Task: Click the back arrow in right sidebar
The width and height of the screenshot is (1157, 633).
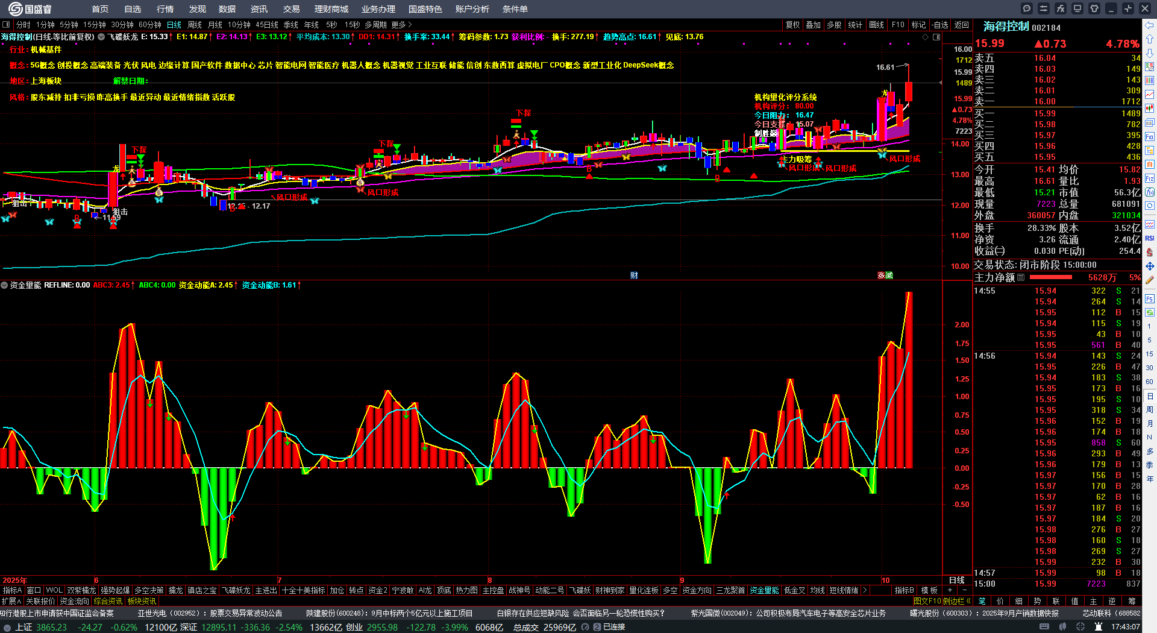Action: coord(1150,25)
